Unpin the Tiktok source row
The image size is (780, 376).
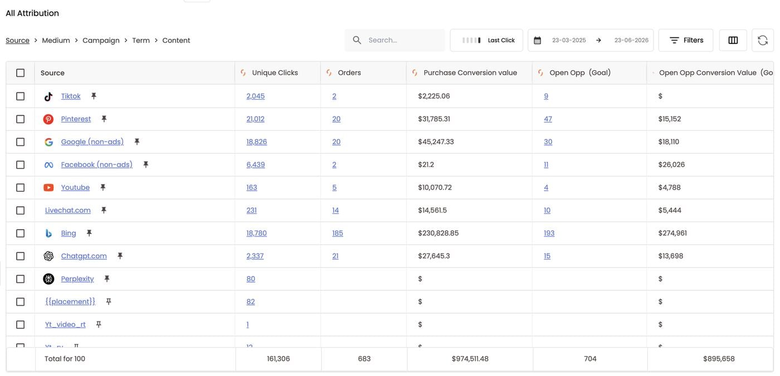click(x=94, y=96)
